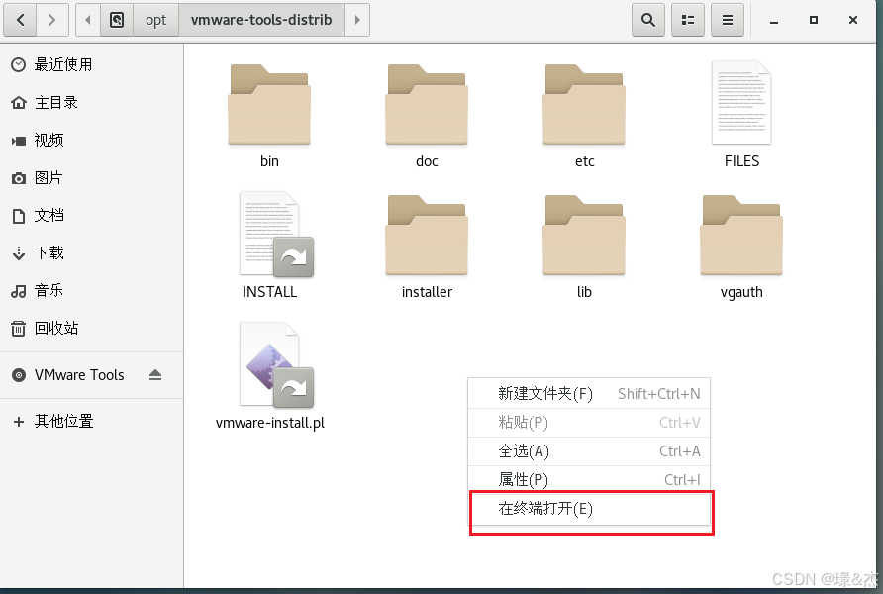
Task: Go back with the left arrow button
Action: point(20,20)
